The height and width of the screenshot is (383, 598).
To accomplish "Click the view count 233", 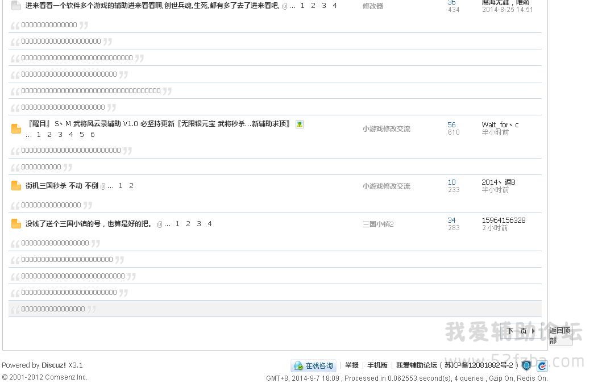I will pos(454,190).
